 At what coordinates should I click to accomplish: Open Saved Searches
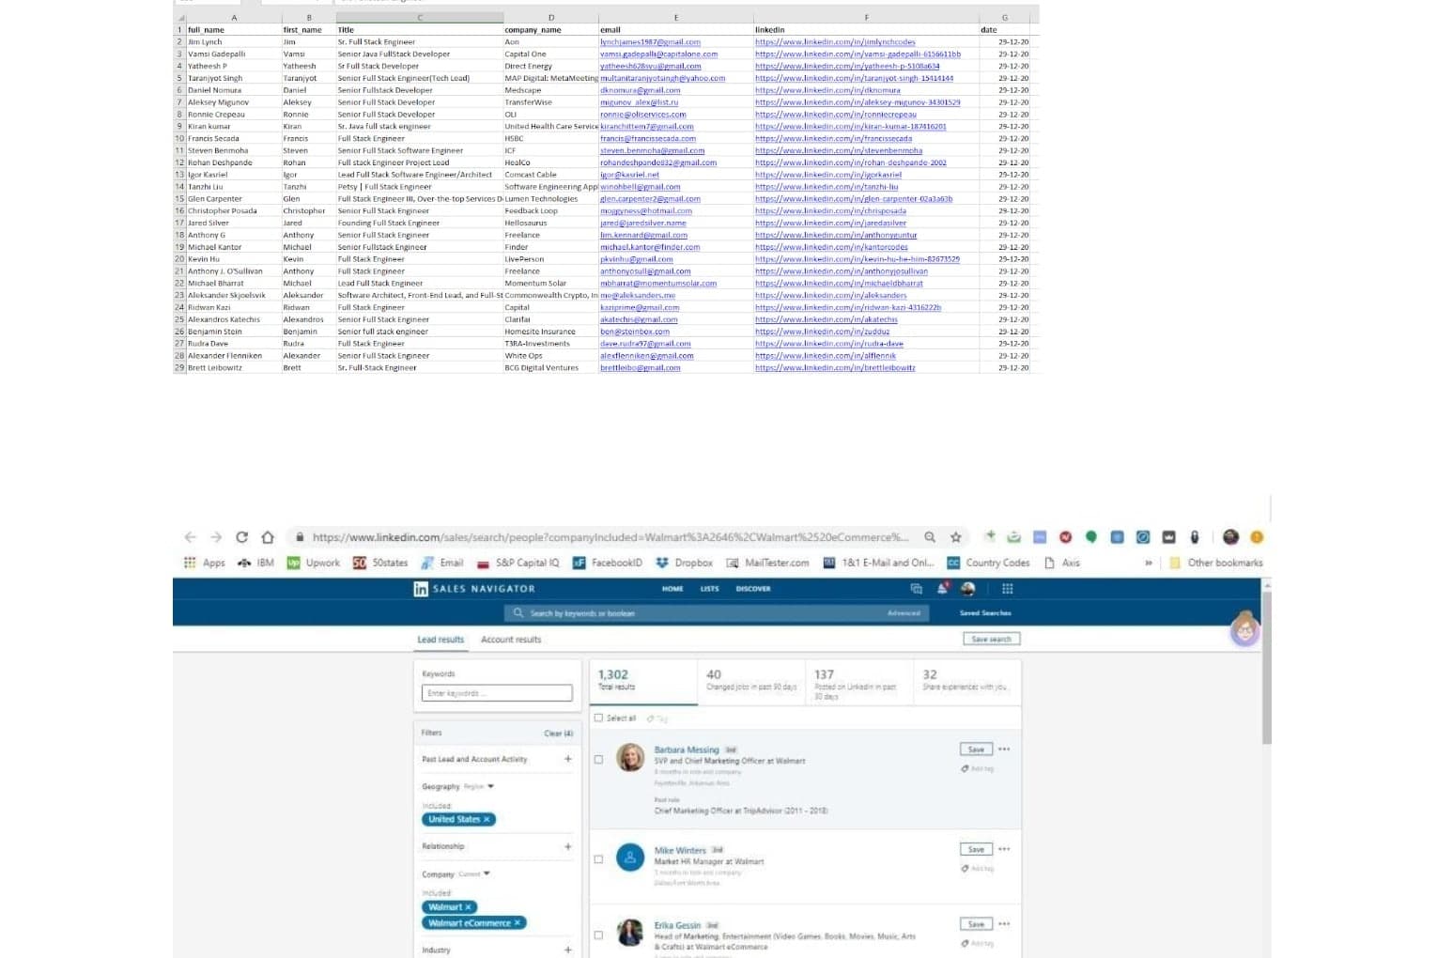pyautogui.click(x=985, y=613)
